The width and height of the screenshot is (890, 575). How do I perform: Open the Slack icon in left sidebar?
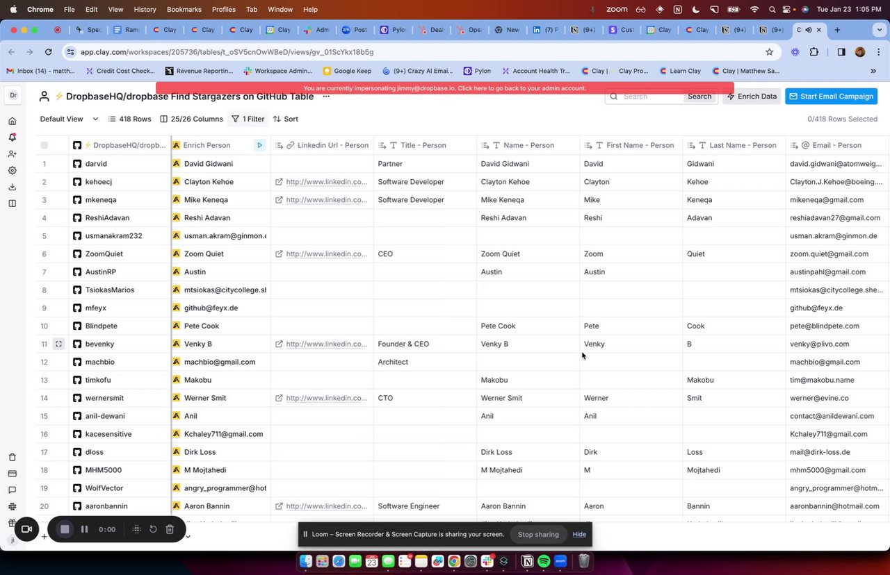(13, 507)
